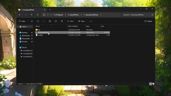
Task: Open the New dropdown menu
Action: pos(23,21)
